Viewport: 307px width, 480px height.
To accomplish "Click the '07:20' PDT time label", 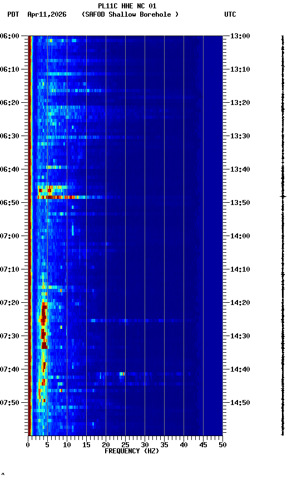I will pos(9,303).
